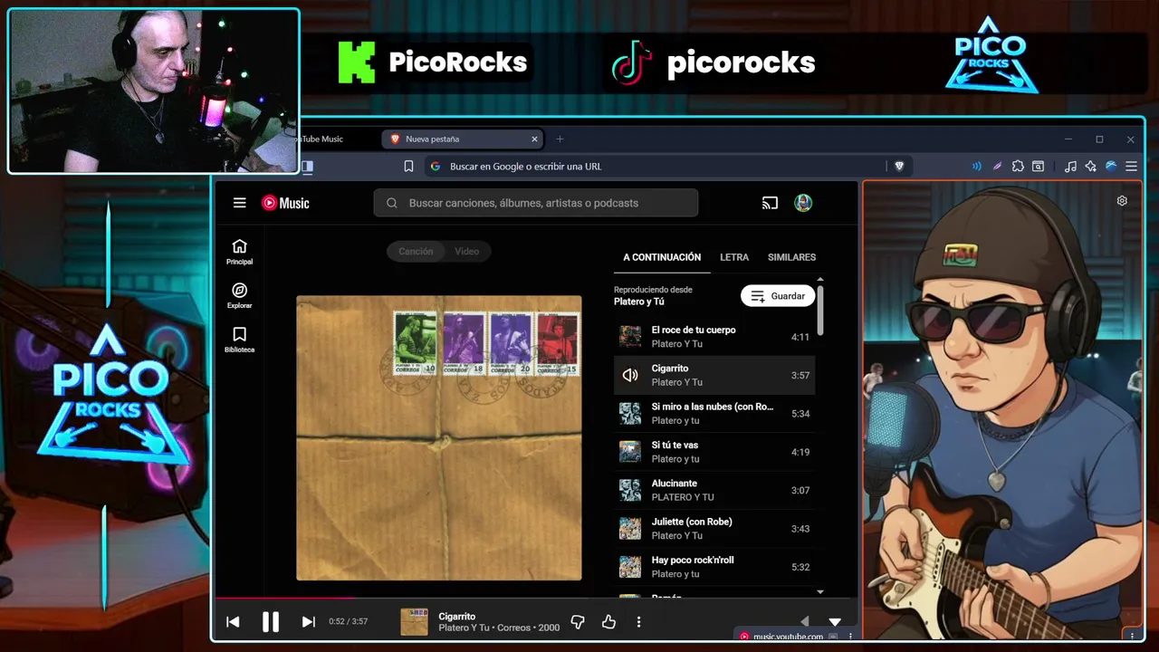Click the YouTube Music logo
The image size is (1159, 652).
285,203
